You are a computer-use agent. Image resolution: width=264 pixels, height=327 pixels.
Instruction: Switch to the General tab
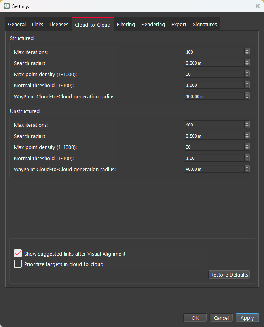click(17, 25)
